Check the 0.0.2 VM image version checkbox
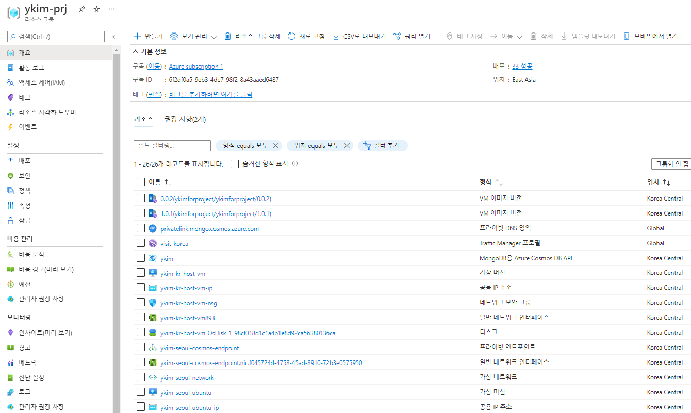Screen dimensions: 691x413 141,198
